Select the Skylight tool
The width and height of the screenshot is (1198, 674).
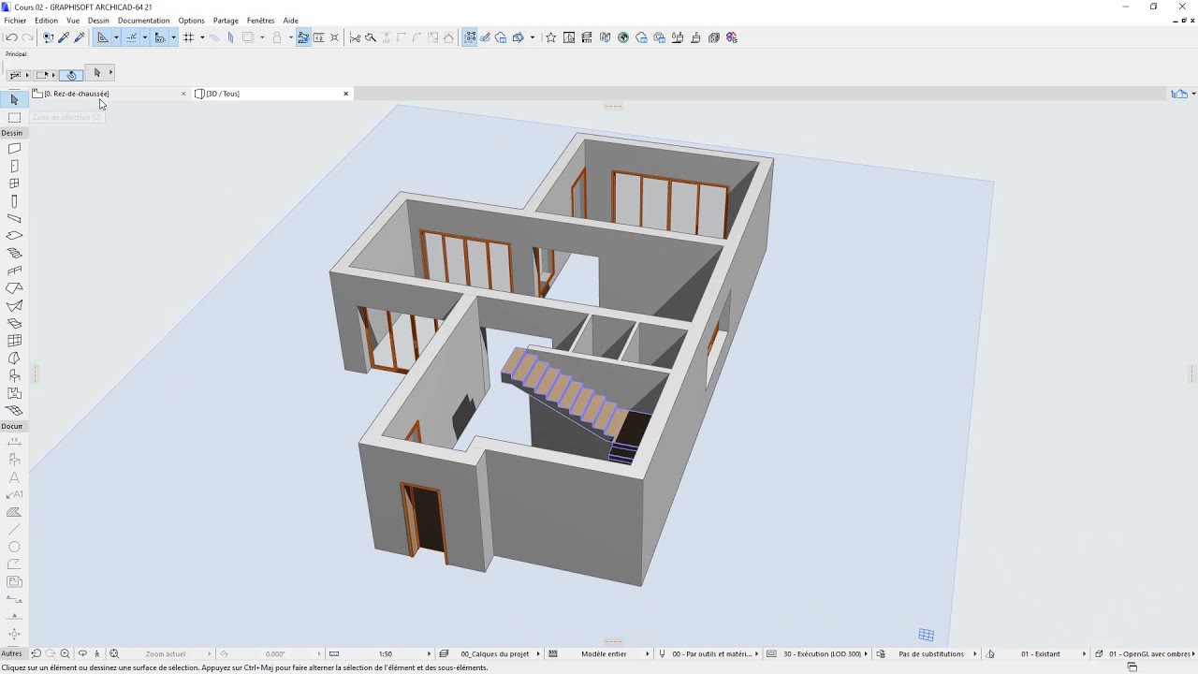[14, 323]
